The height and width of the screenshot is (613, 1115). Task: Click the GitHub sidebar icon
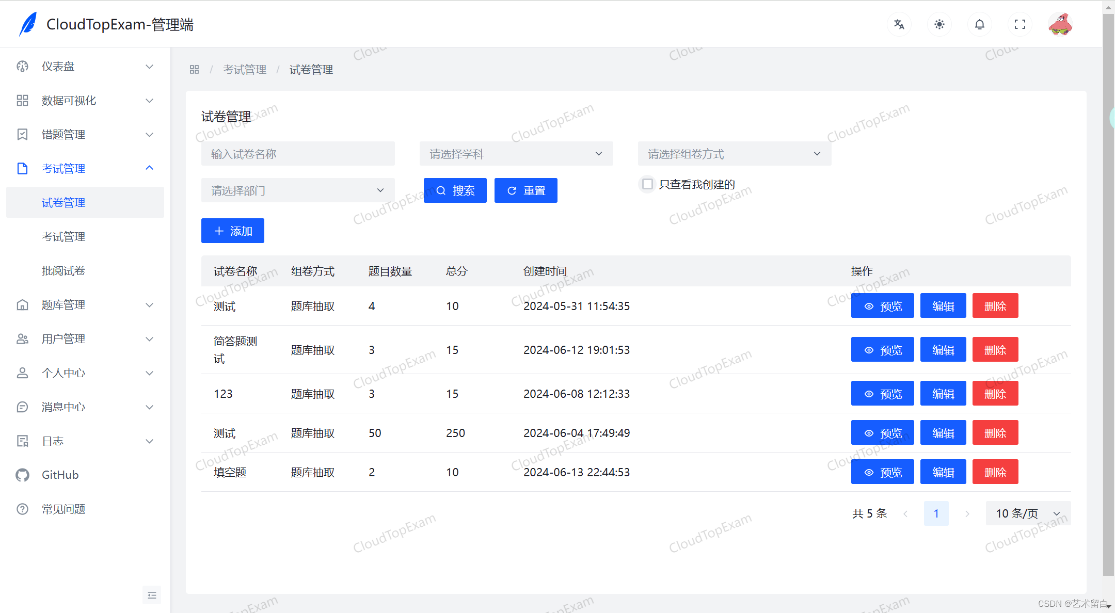(x=22, y=474)
